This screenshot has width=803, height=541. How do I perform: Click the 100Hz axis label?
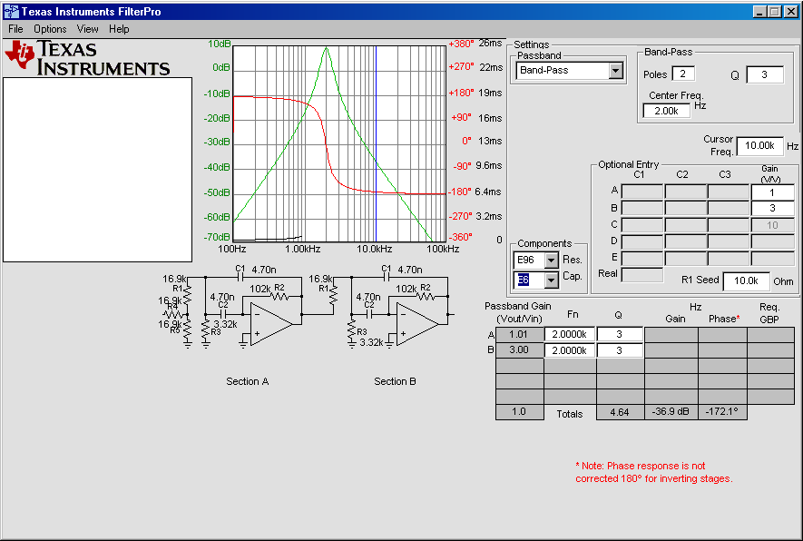coord(232,249)
